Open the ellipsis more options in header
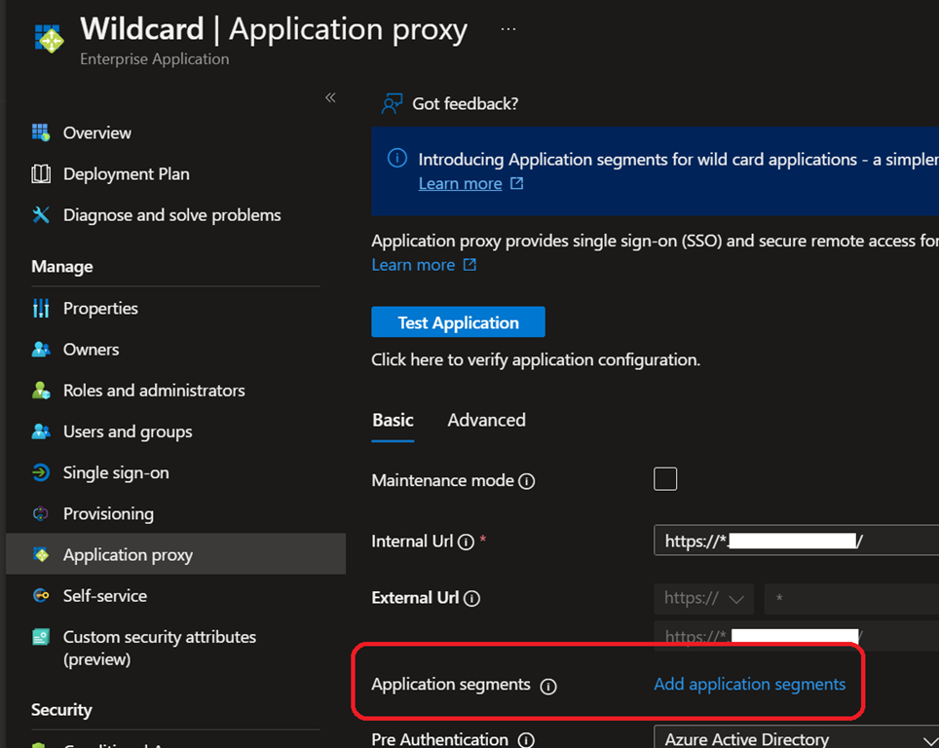Viewport: 939px width, 748px height. [x=508, y=29]
